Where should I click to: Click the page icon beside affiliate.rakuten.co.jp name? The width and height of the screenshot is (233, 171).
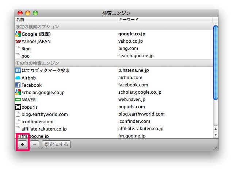click(x=18, y=129)
